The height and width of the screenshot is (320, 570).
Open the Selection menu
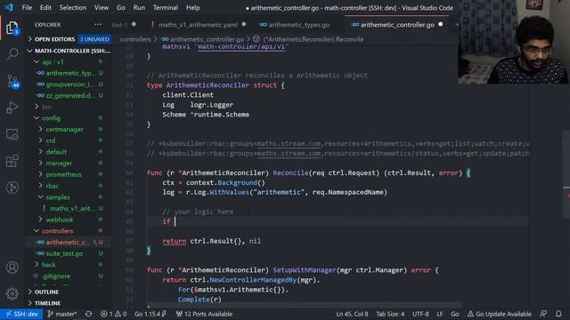[73, 8]
